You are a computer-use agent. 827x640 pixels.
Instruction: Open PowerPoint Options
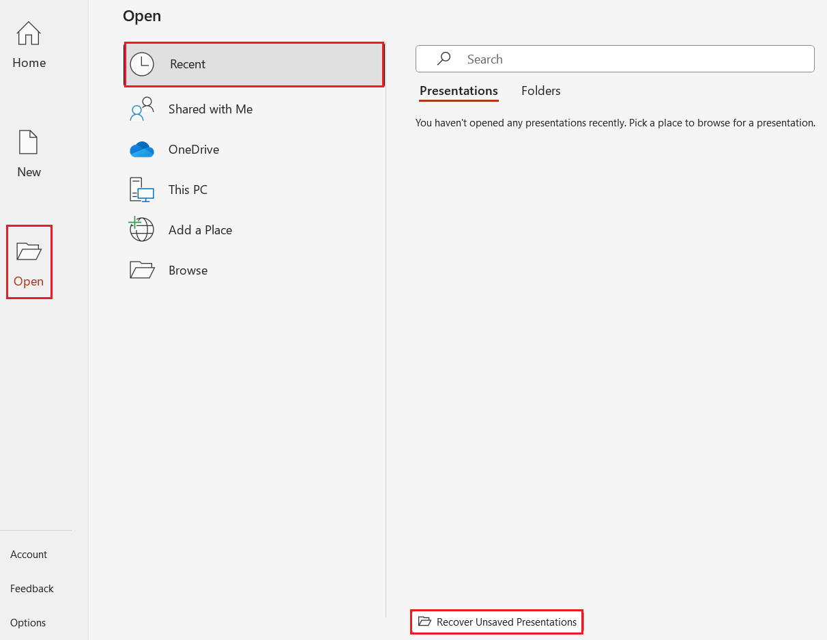click(28, 623)
